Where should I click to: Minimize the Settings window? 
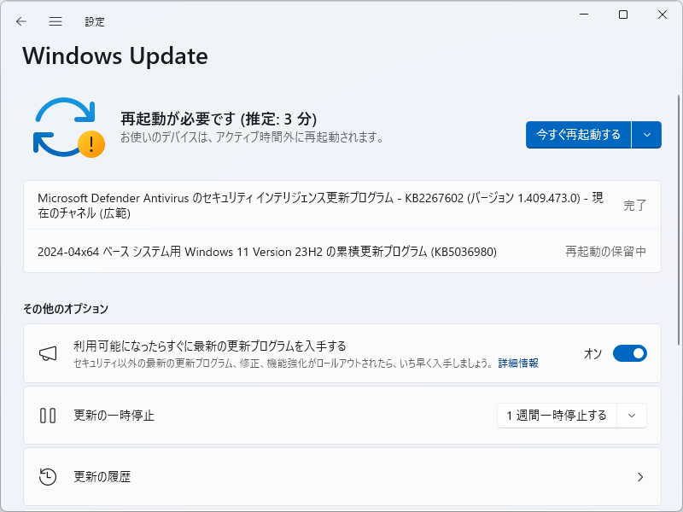[x=583, y=15]
